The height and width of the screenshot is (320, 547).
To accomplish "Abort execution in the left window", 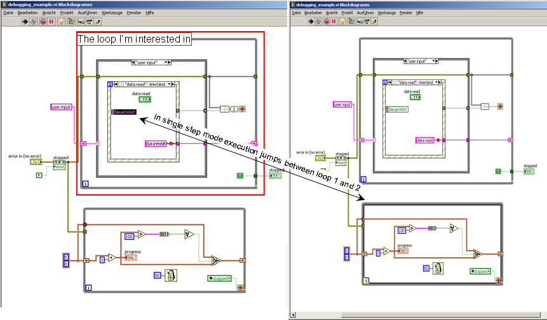I will click(x=43, y=22).
